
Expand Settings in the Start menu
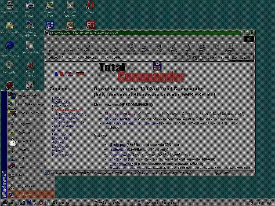pyautogui.click(x=26, y=150)
